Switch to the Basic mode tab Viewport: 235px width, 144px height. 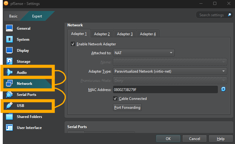[x=13, y=16]
